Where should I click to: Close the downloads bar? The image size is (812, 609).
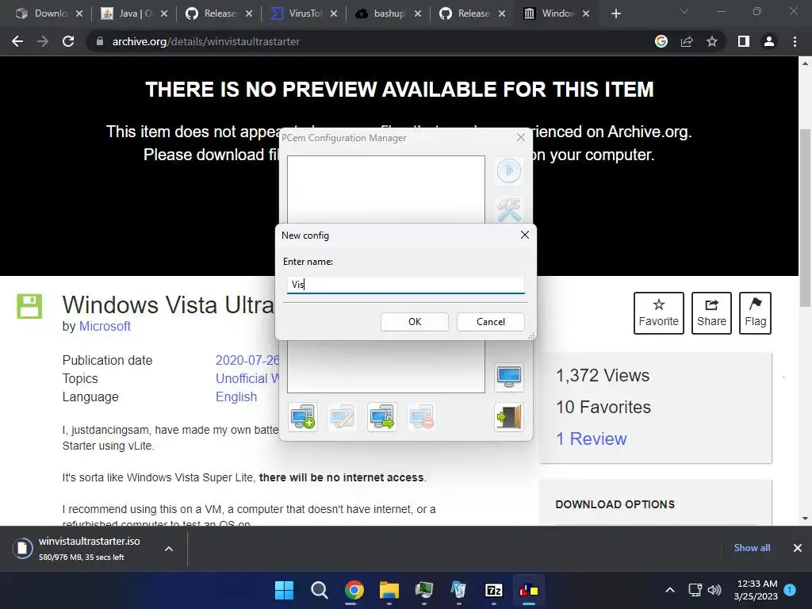798,548
